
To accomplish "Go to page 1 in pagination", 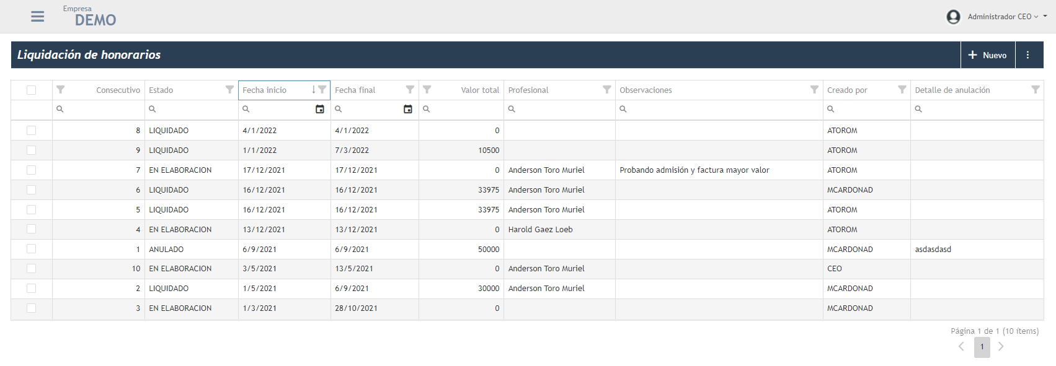I will pos(982,347).
